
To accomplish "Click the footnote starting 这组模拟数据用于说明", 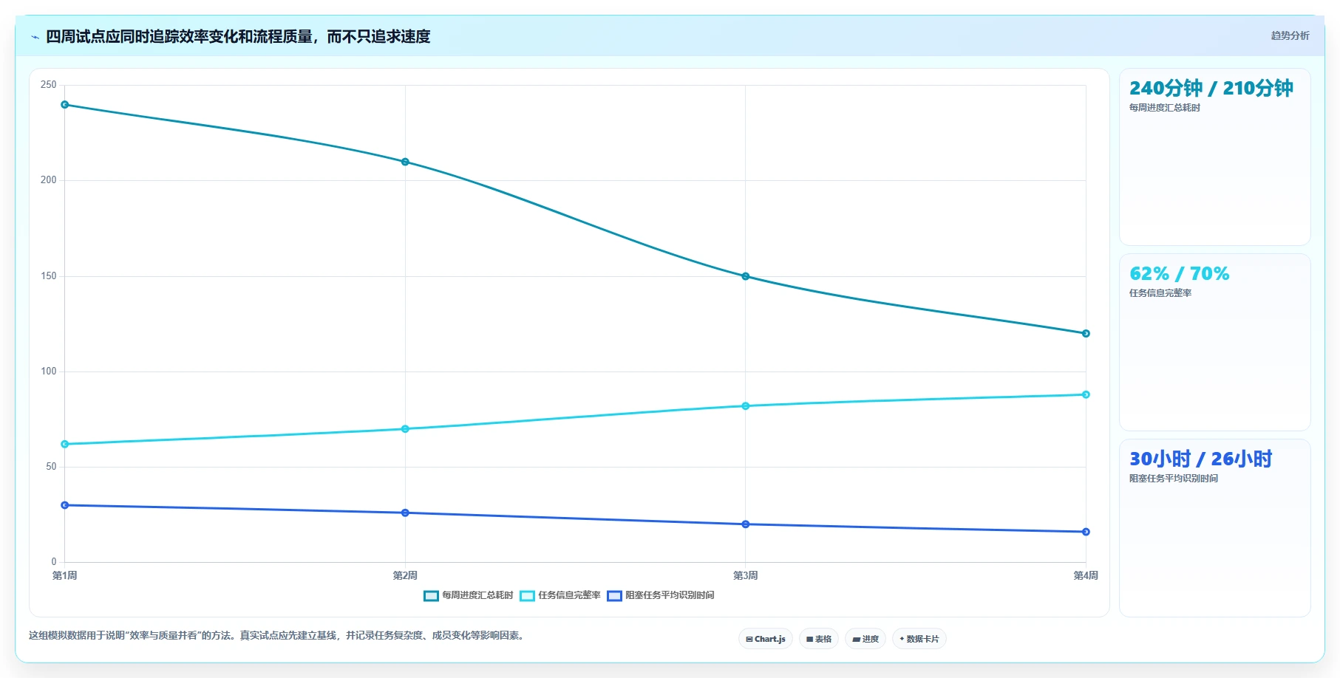I will coord(277,635).
